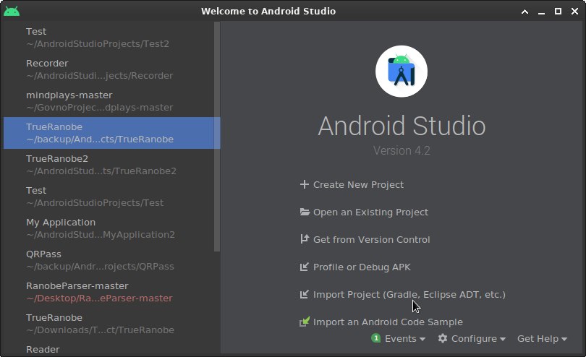The image size is (586, 357).
Task: Maximize the Welcome window
Action: tap(558, 12)
